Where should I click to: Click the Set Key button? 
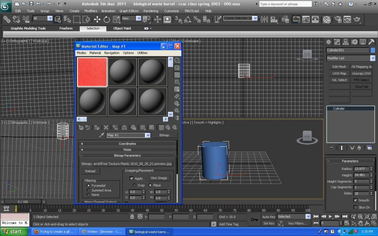click(x=268, y=223)
